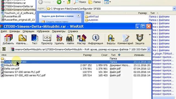Sort archive list by Сжат column

tap(101, 55)
